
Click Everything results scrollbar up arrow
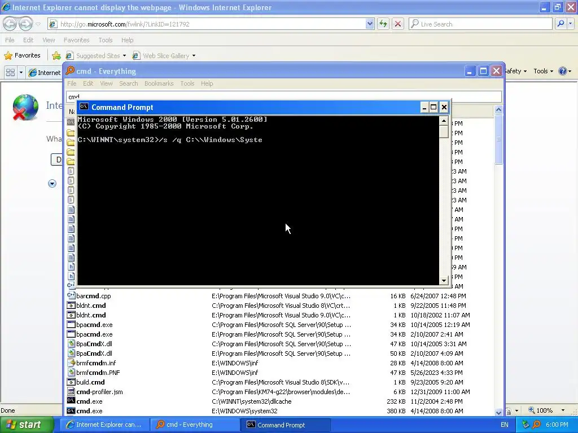pyautogui.click(x=498, y=109)
